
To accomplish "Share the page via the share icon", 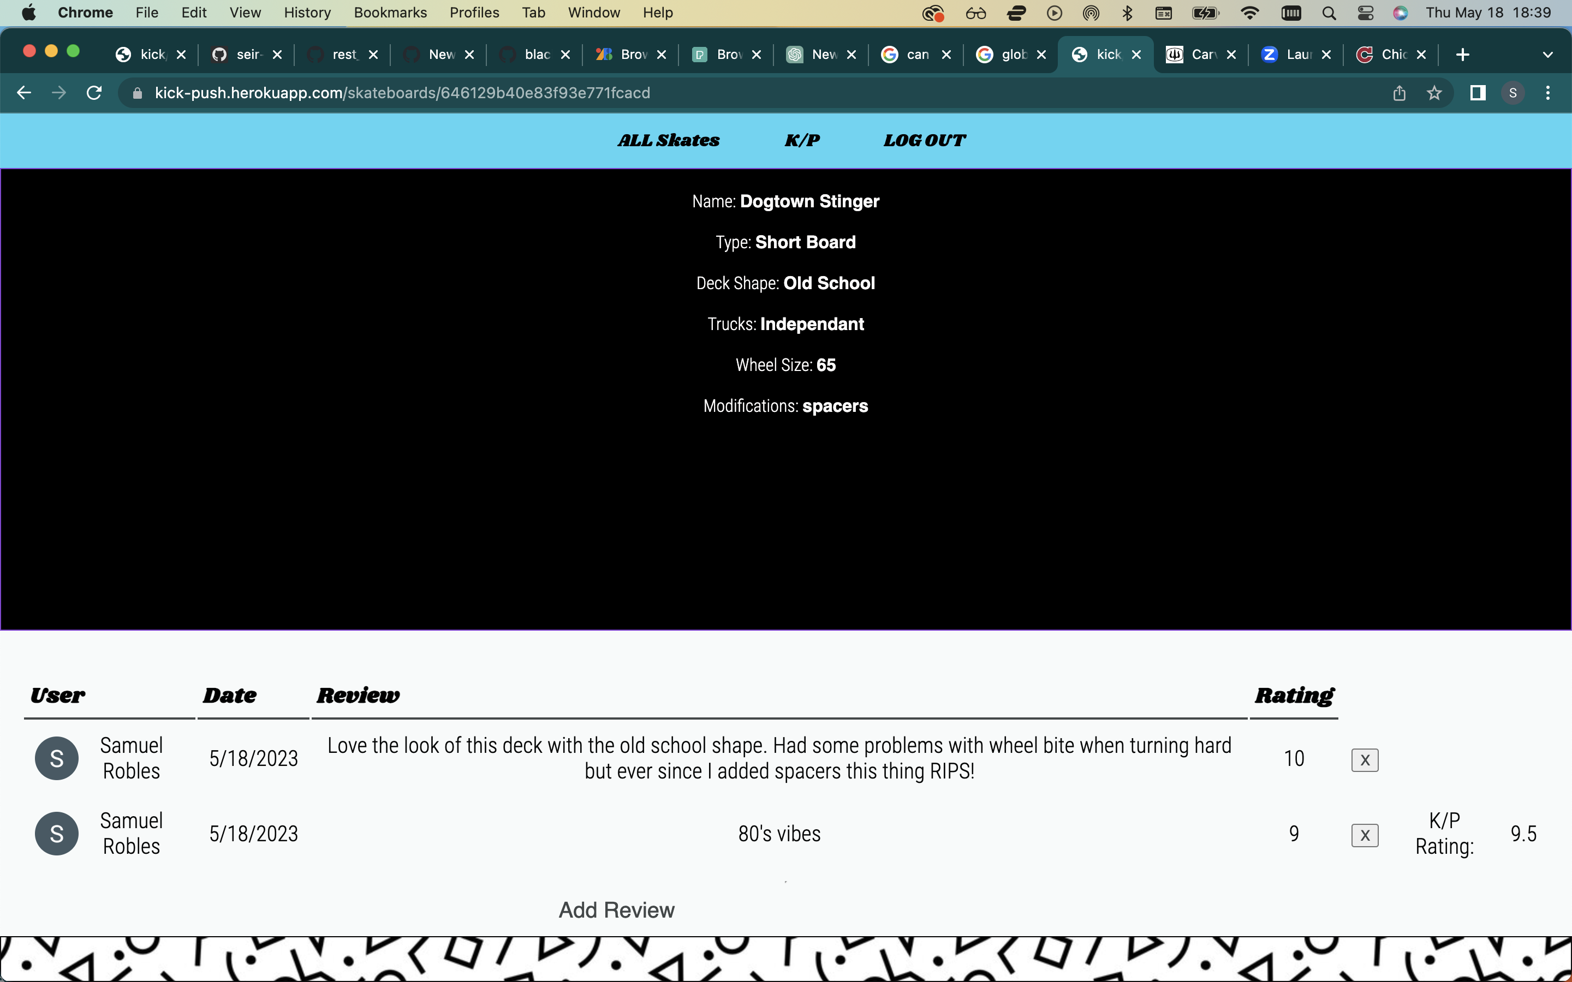I will (x=1399, y=92).
